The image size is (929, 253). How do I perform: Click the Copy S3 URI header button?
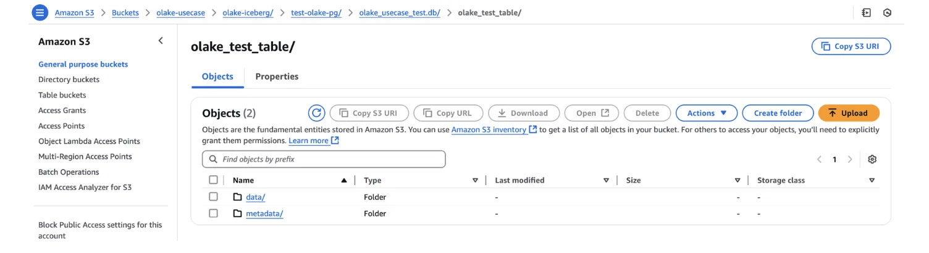click(x=851, y=46)
